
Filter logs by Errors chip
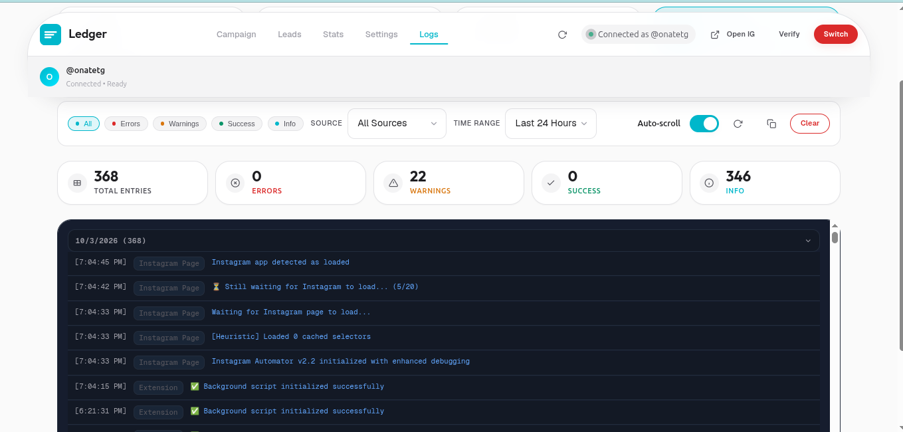point(126,124)
